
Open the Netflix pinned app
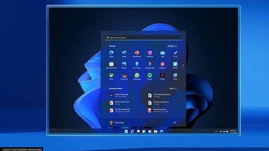point(163,76)
